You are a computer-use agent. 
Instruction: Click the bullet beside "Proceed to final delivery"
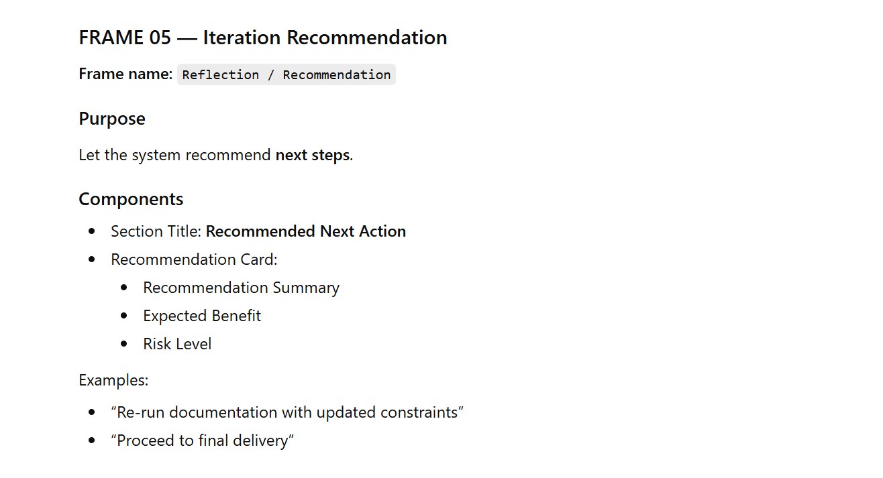[x=92, y=440]
